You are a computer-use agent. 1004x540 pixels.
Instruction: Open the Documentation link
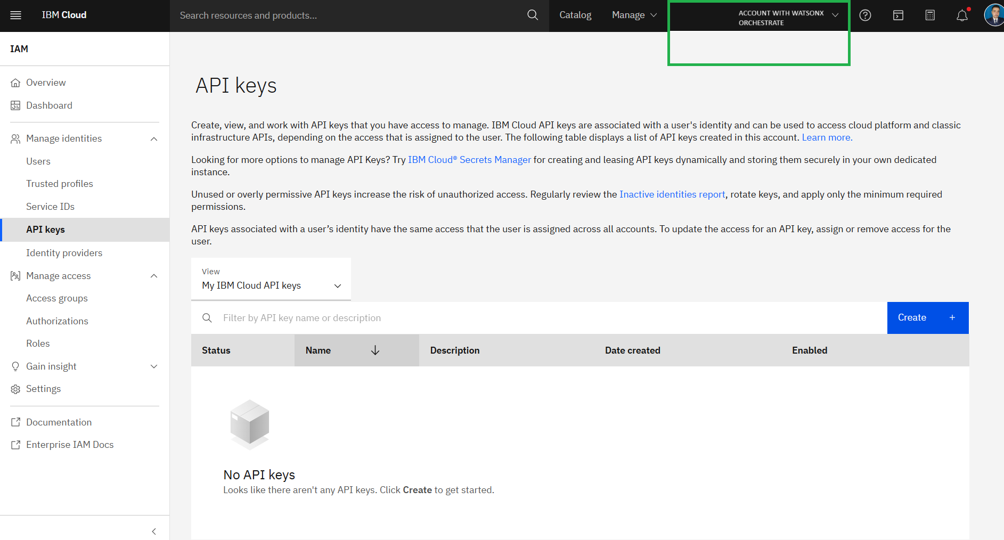pos(59,422)
